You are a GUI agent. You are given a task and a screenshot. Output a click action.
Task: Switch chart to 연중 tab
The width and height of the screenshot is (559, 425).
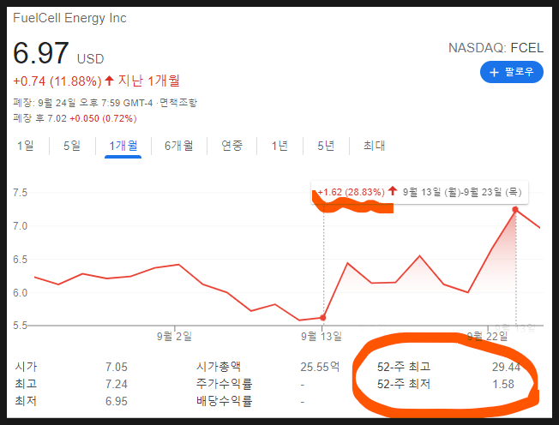(x=231, y=146)
